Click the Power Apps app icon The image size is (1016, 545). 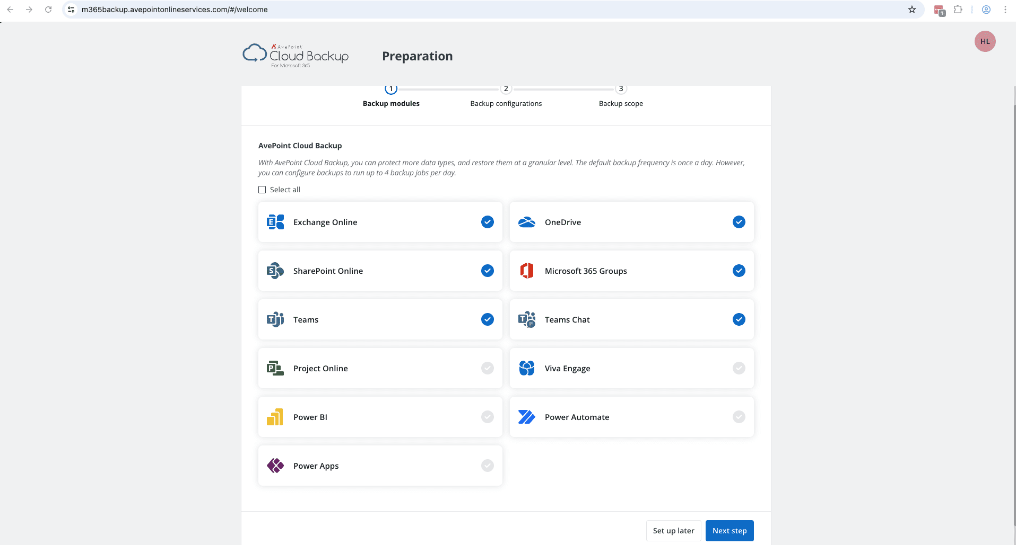(275, 466)
